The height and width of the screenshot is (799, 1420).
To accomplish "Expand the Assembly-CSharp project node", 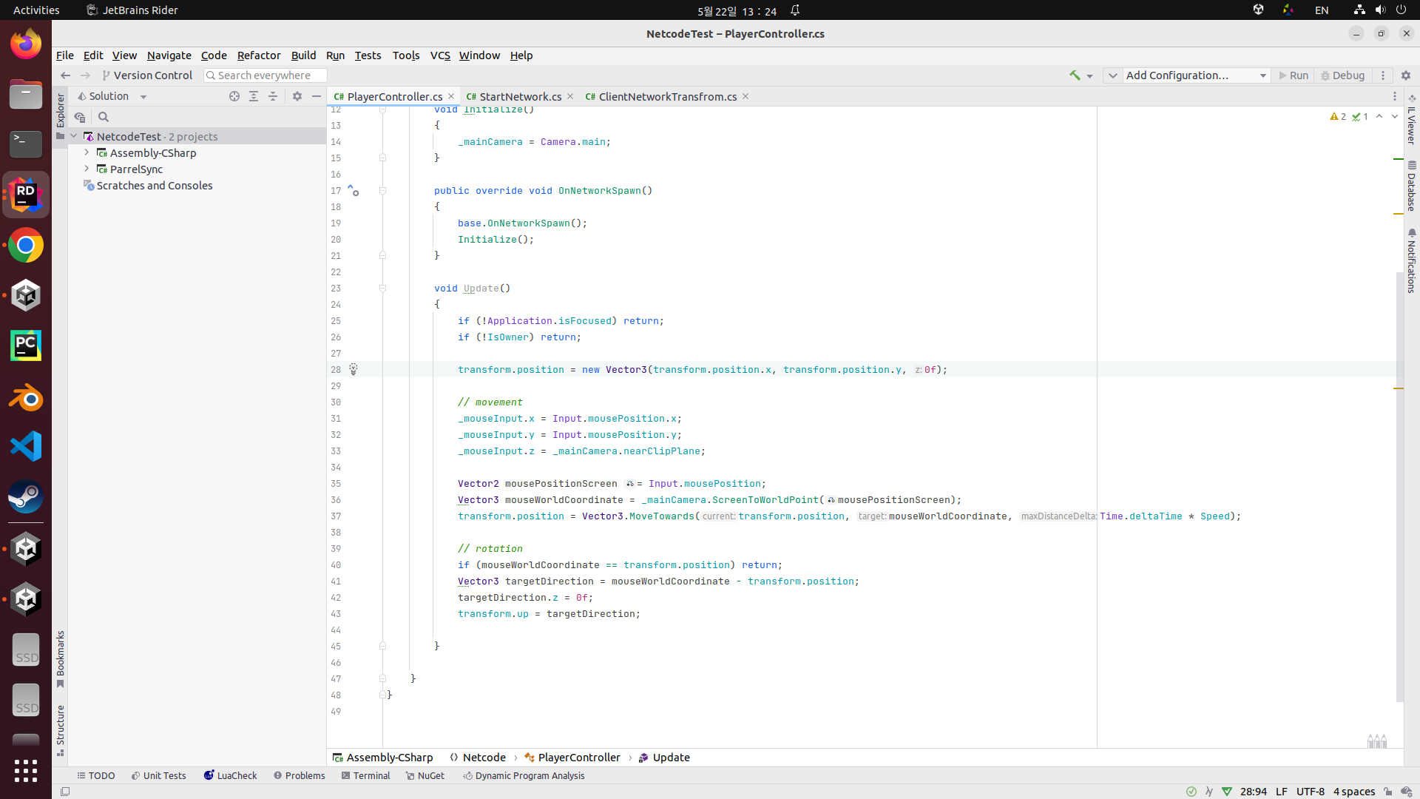I will pos(87,152).
